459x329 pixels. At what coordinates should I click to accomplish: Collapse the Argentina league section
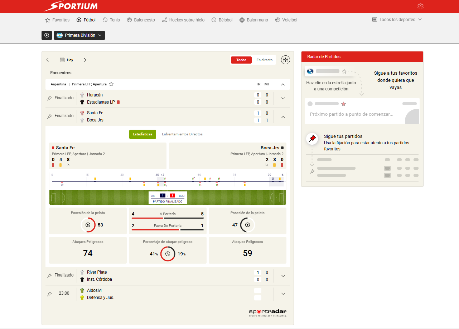[x=283, y=85]
